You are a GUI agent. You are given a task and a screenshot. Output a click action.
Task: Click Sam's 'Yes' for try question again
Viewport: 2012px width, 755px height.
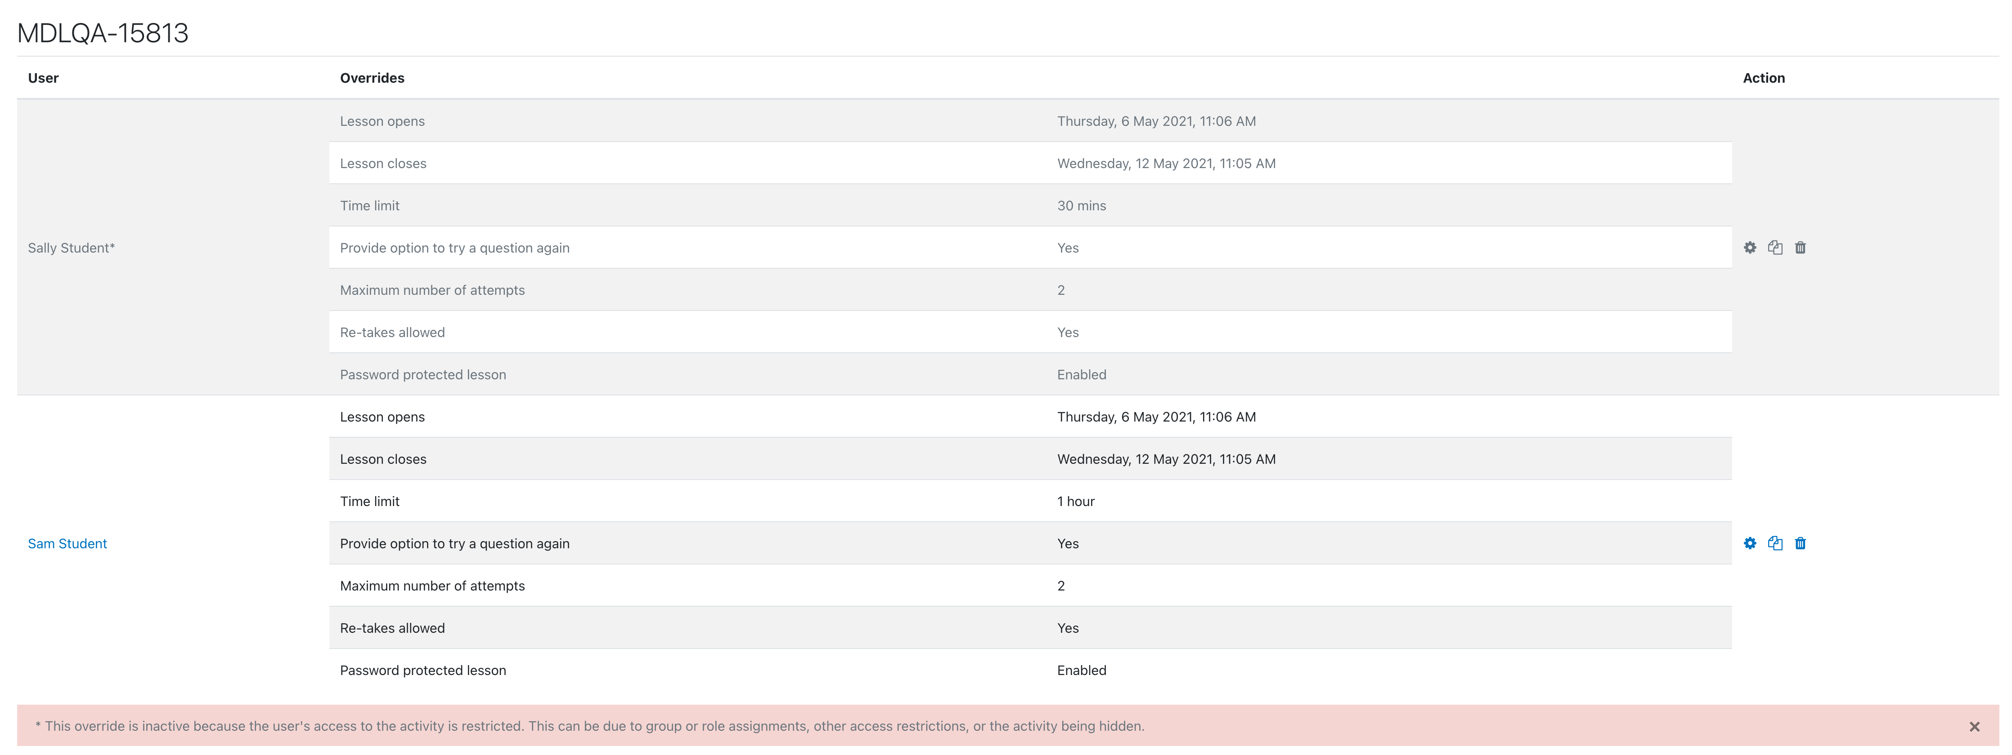1068,544
